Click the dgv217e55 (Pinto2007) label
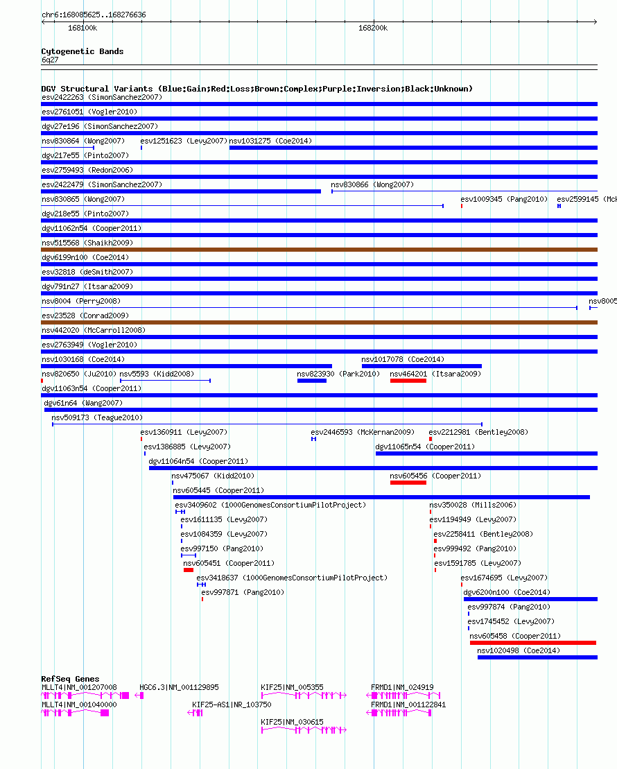 (x=85, y=155)
